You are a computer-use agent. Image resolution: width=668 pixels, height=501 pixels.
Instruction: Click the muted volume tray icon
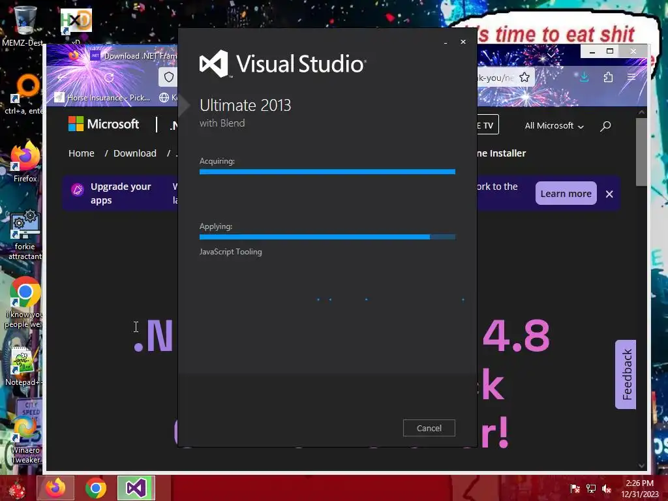[x=607, y=489]
